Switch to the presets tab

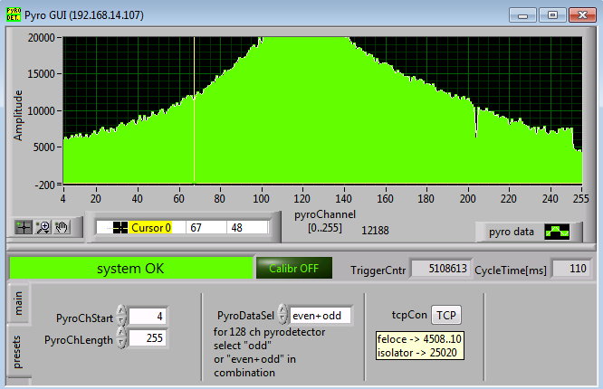(16, 352)
